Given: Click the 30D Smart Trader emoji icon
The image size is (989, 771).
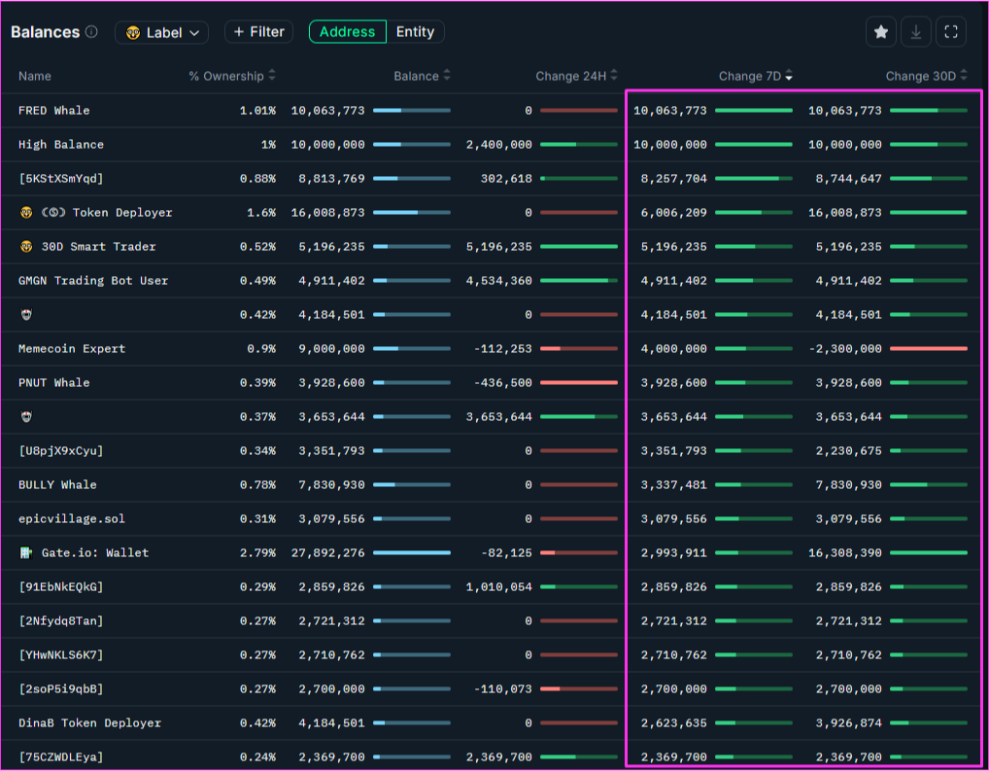Looking at the screenshot, I should point(26,247).
